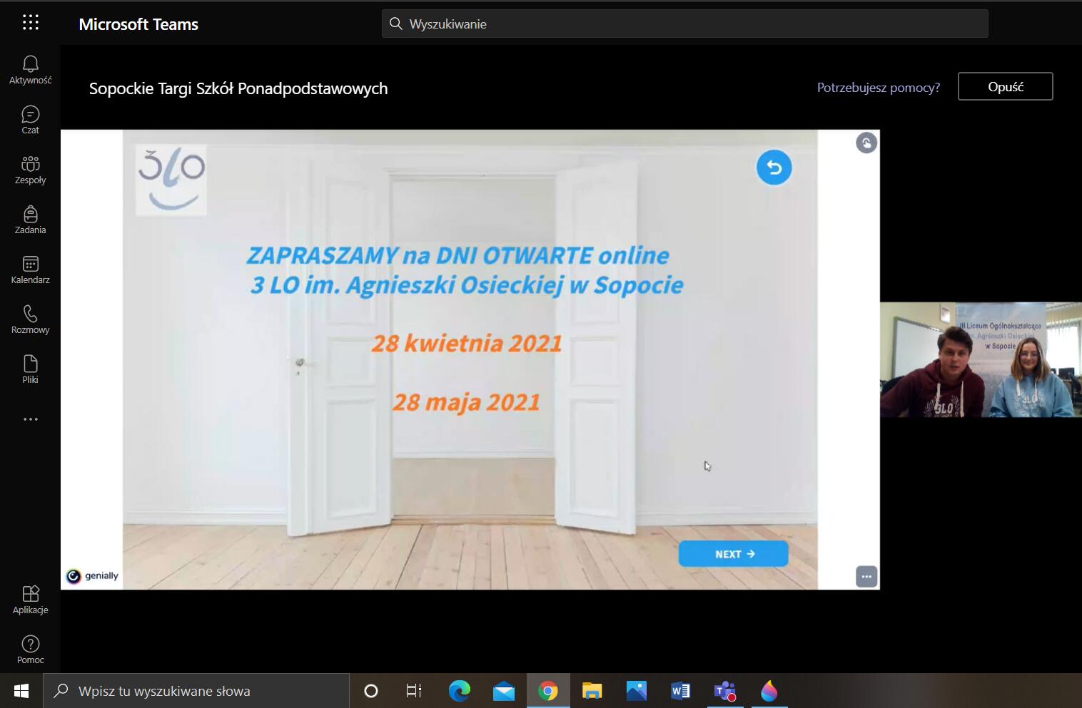Image resolution: width=1082 pixels, height=708 pixels.
Task: Select the presenters' video thumbnail
Action: [x=980, y=359]
